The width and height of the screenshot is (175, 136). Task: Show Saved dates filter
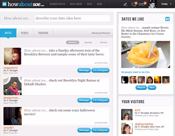pos(103,42)
